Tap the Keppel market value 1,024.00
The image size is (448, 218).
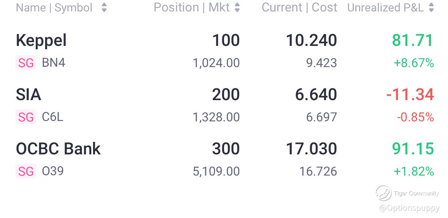[216, 63]
